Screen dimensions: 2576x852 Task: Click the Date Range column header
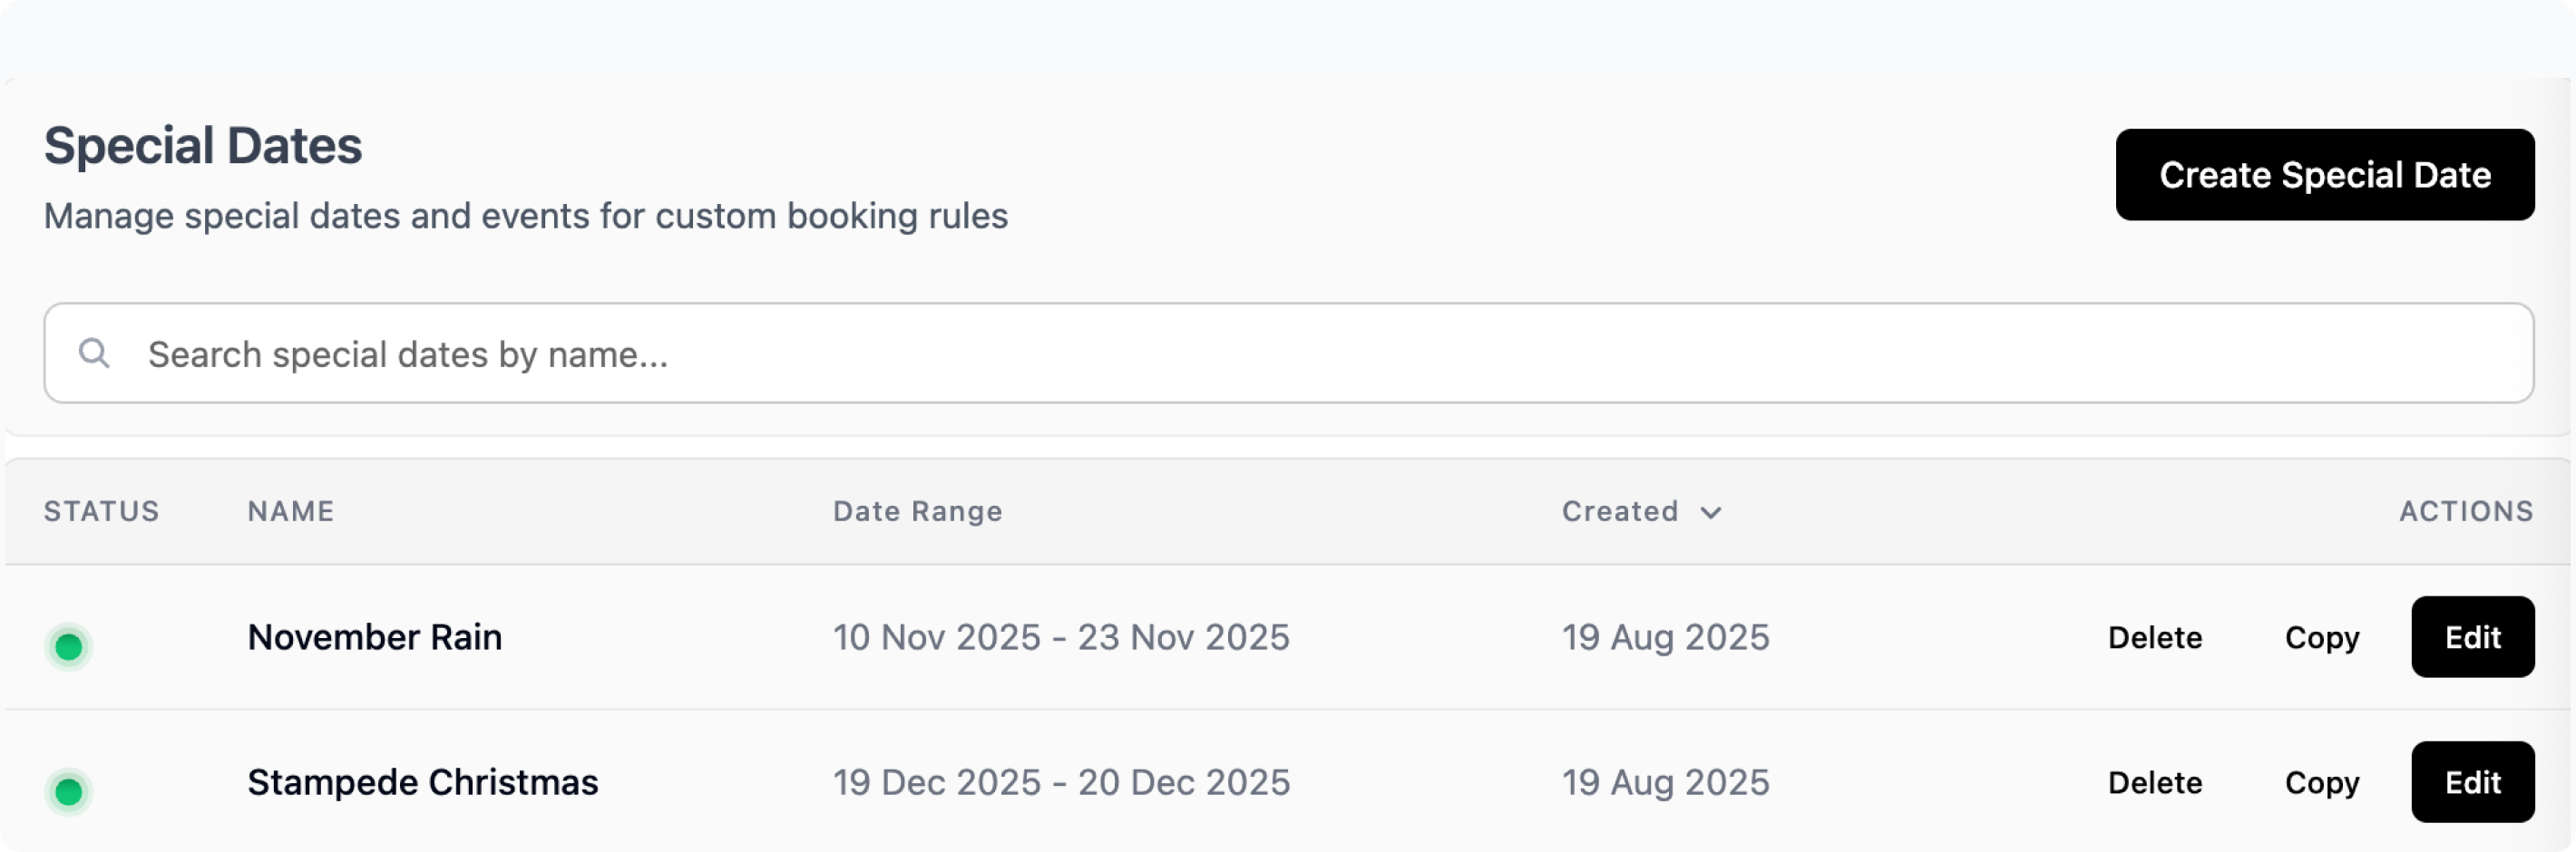coord(917,511)
